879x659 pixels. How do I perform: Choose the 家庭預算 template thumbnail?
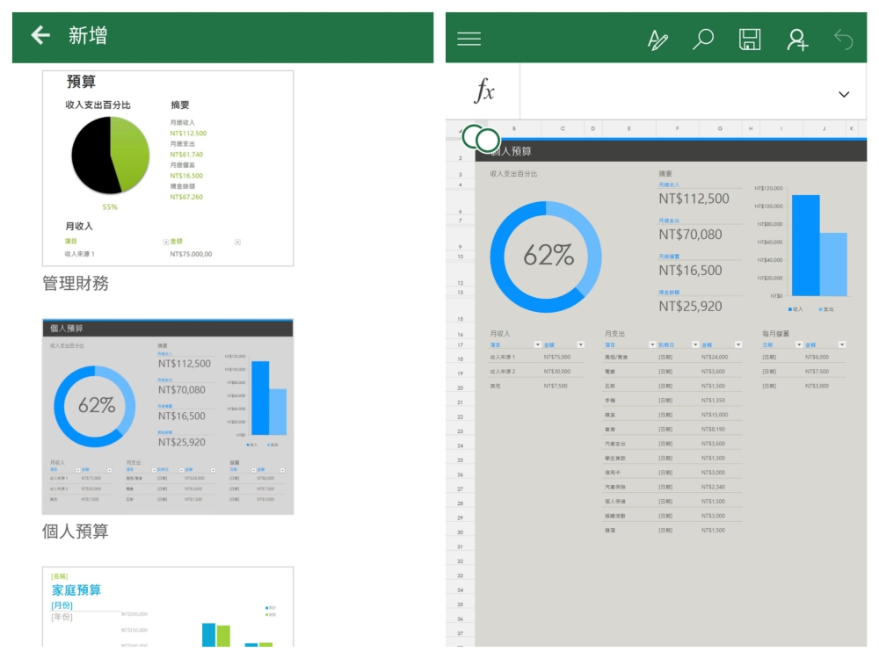tap(168, 608)
